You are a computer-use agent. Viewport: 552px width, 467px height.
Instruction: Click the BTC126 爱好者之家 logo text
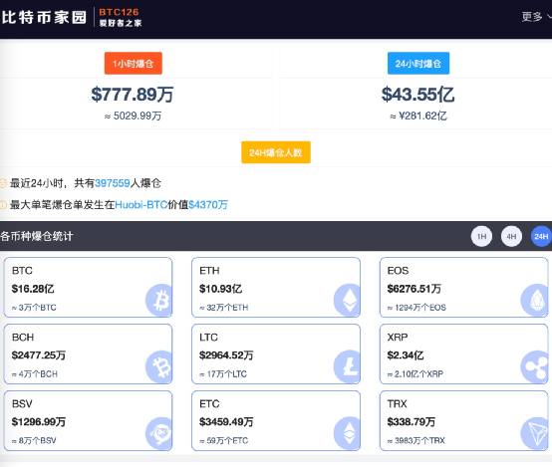tap(120, 18)
